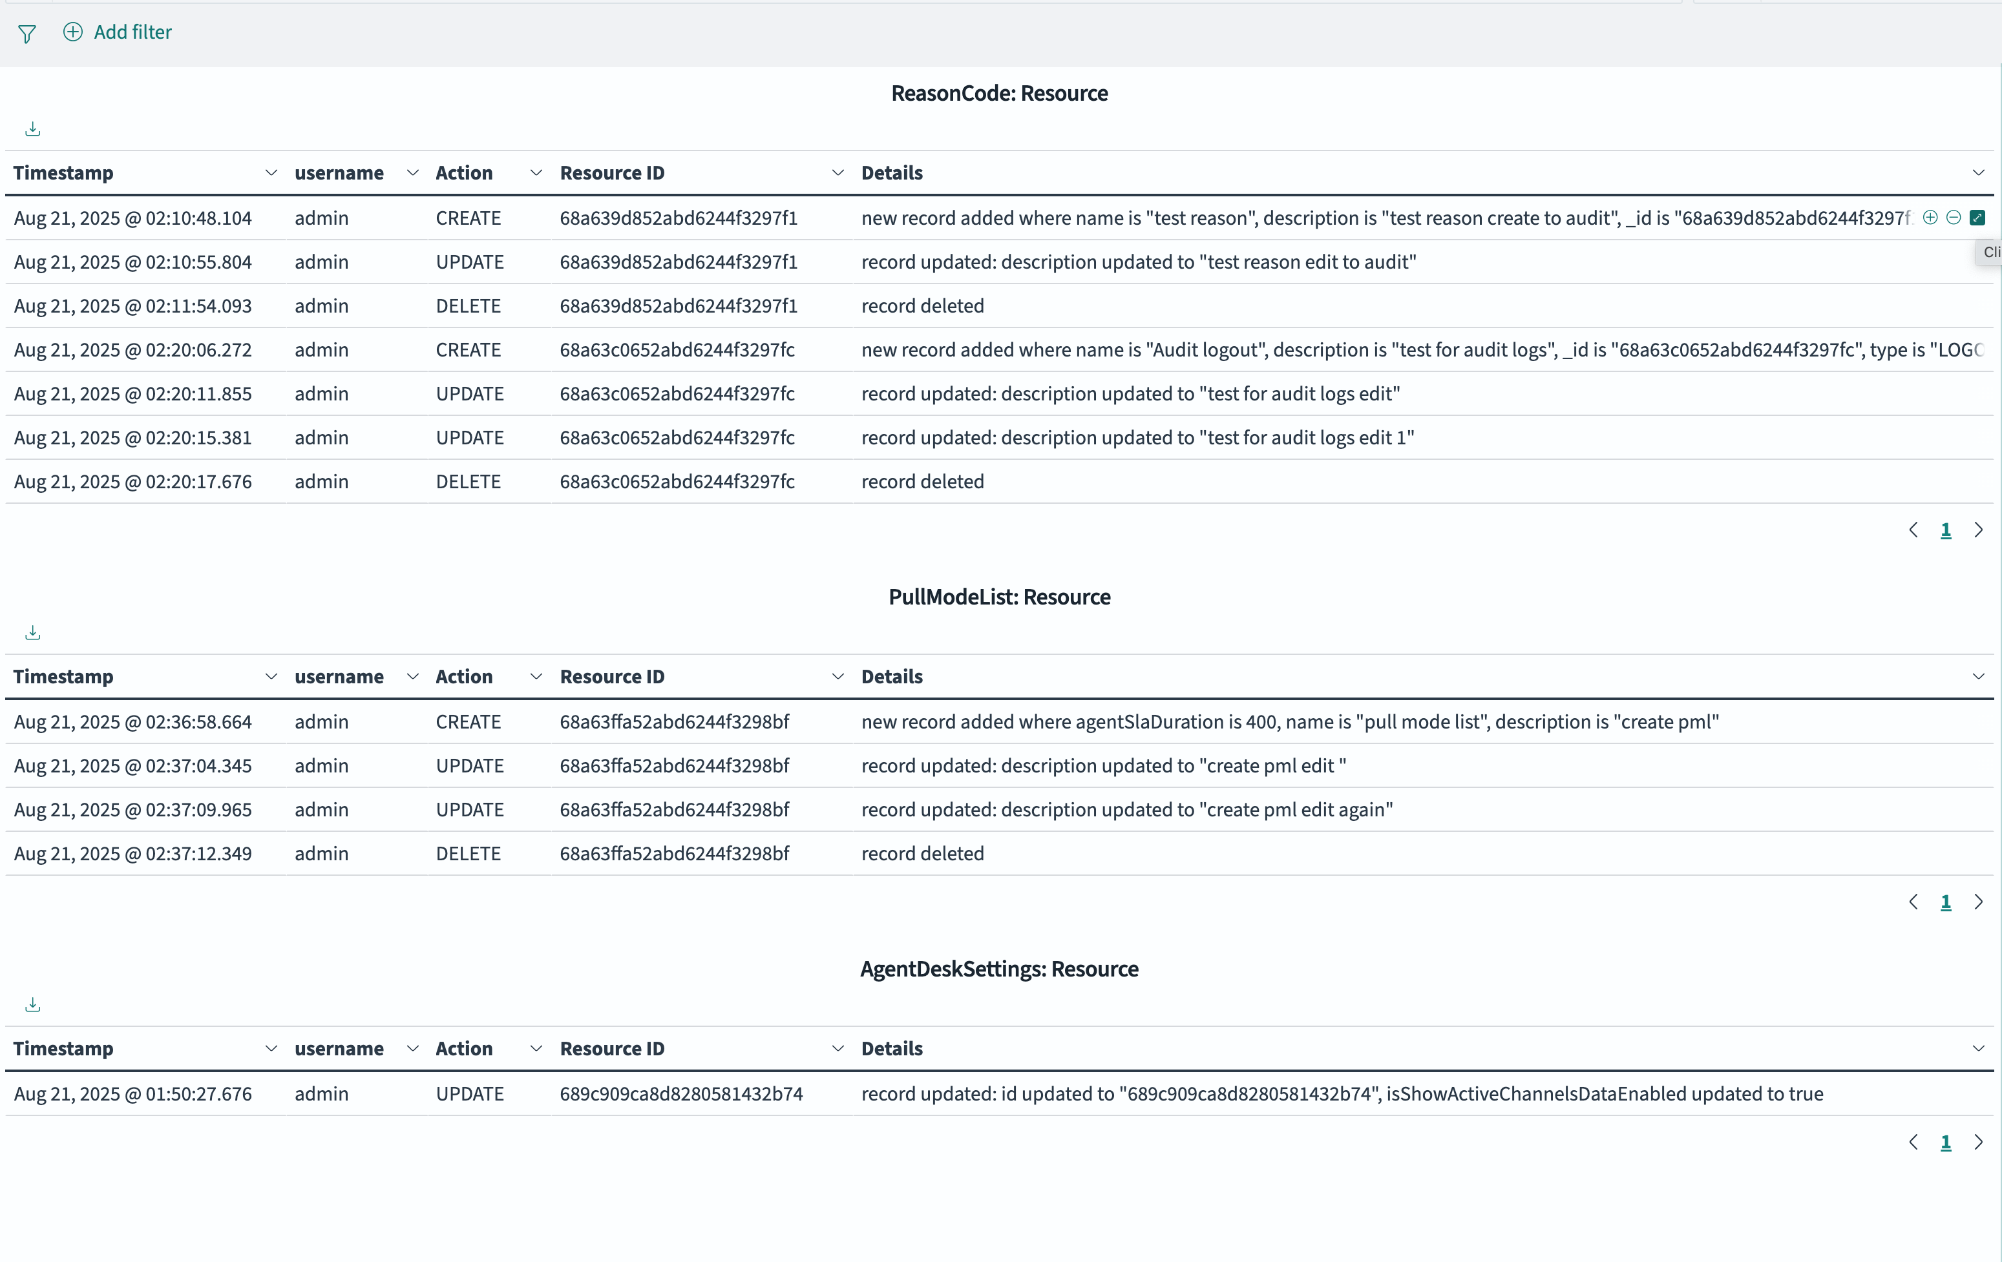Viewport: 2002px width, 1262px height.
Task: Download PullModeList table data
Action: (32, 634)
